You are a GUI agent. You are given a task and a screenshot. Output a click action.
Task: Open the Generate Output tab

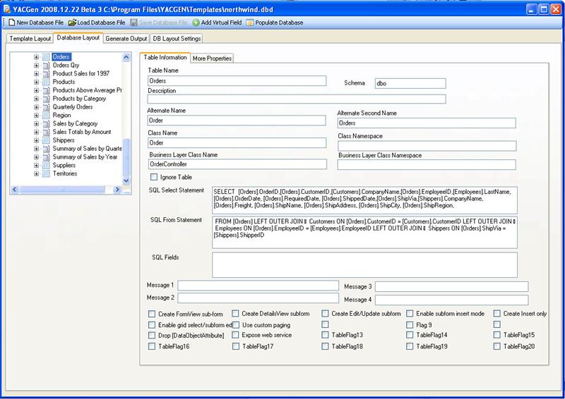pos(126,39)
